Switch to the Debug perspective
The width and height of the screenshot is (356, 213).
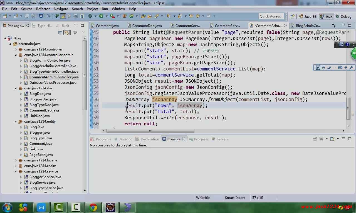click(343, 16)
